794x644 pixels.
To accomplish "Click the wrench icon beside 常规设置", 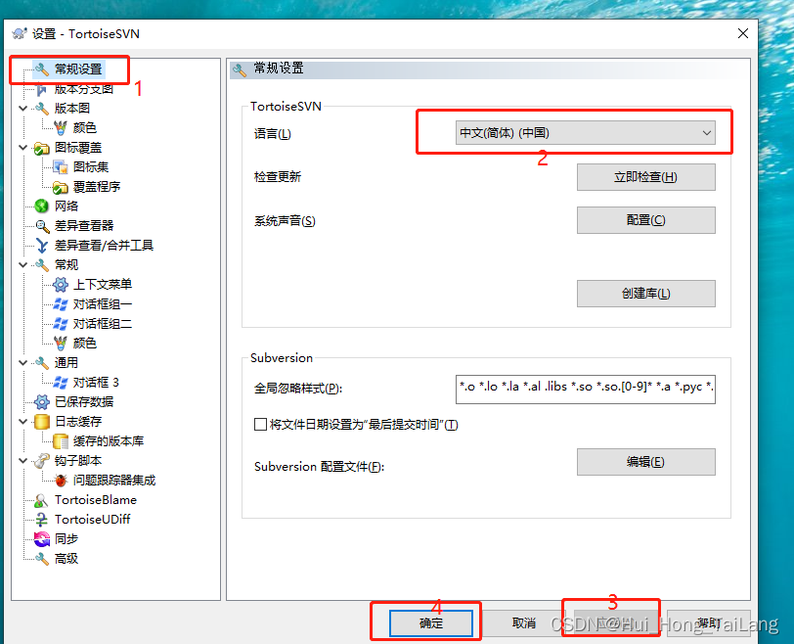I will point(41,69).
